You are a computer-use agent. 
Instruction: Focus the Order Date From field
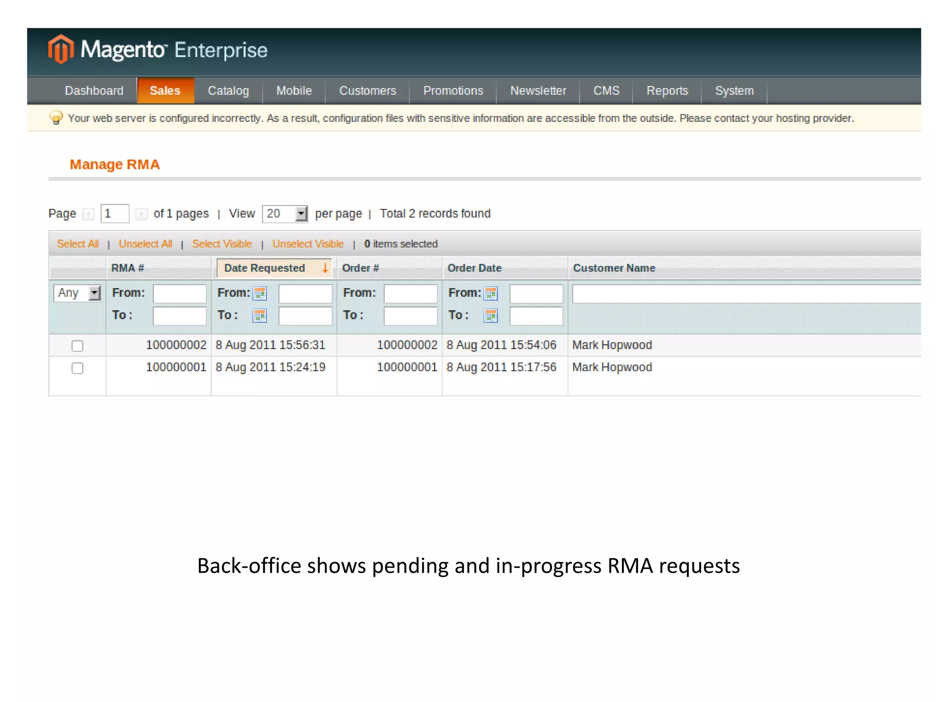(x=536, y=293)
